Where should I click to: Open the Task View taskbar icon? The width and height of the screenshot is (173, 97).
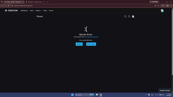tap(97, 95)
